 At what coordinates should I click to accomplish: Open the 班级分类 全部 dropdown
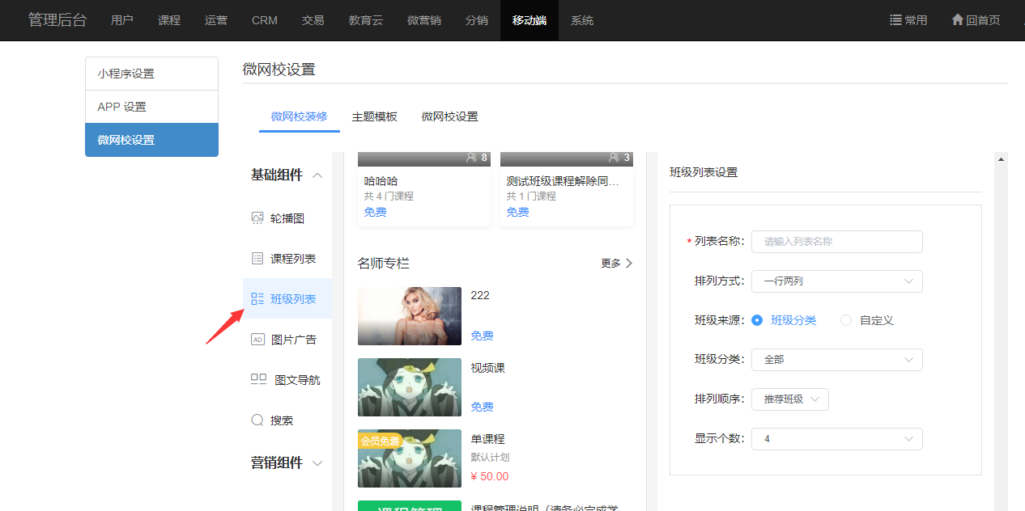pos(836,360)
